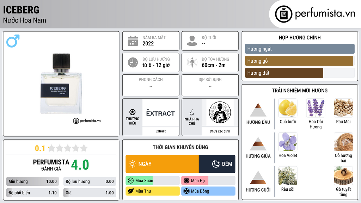Click the clock icon beside Độ lưu hương
Screen dimensions: 361x203
(x=133, y=62)
